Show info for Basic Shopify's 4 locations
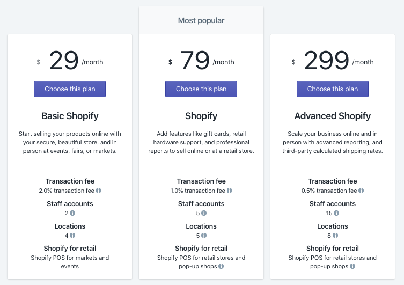Image resolution: width=404 pixels, height=285 pixels. (72, 236)
